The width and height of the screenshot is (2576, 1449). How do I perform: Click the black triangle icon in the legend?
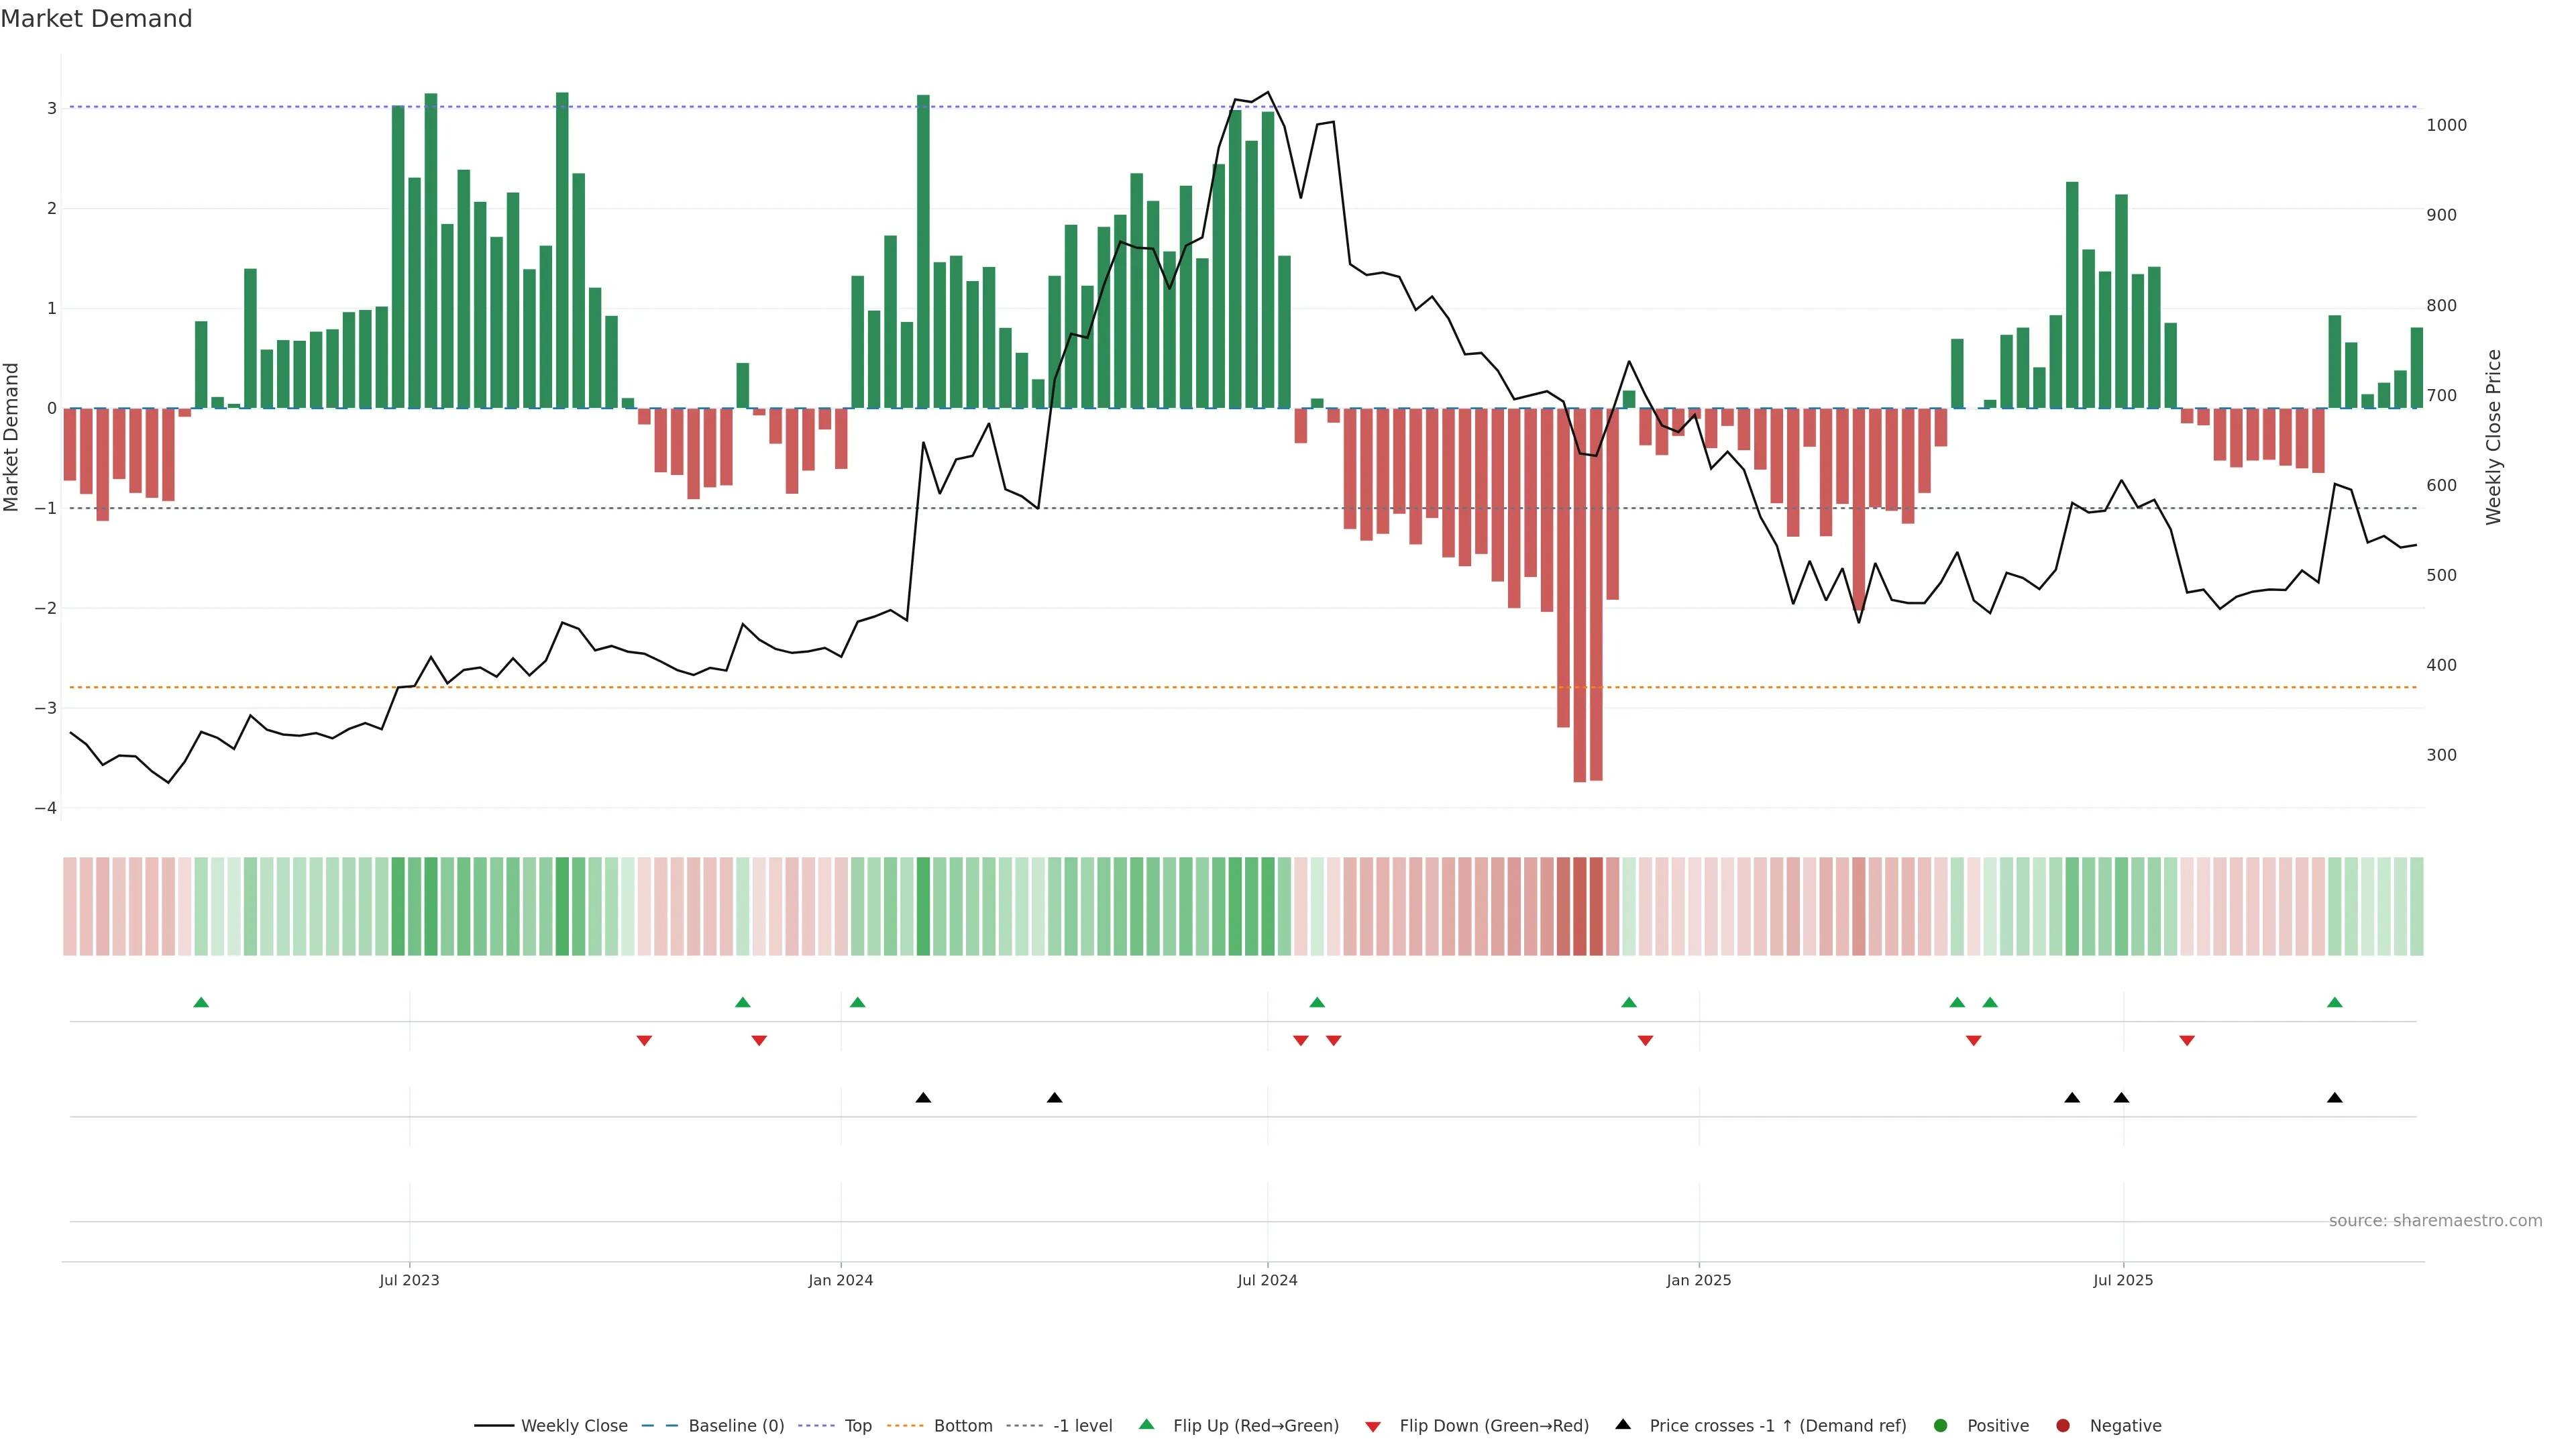tap(1623, 1424)
